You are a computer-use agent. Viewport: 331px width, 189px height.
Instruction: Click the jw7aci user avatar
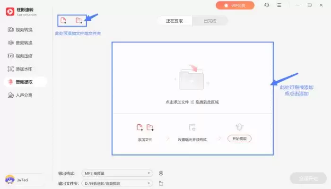click(9, 180)
